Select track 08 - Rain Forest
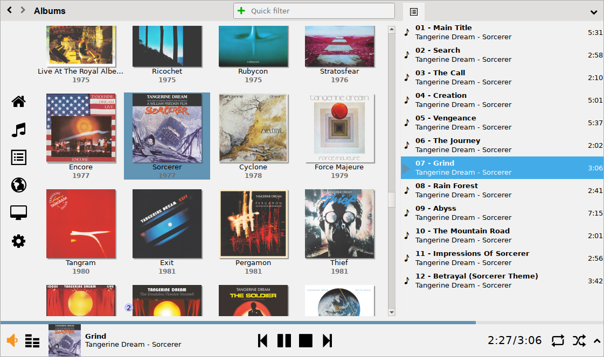This screenshot has width=604, height=357. click(x=502, y=190)
